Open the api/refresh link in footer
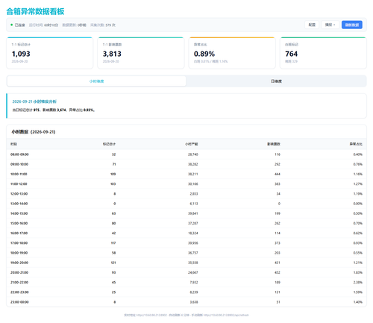This screenshot has width=373, height=323. pos(226,315)
